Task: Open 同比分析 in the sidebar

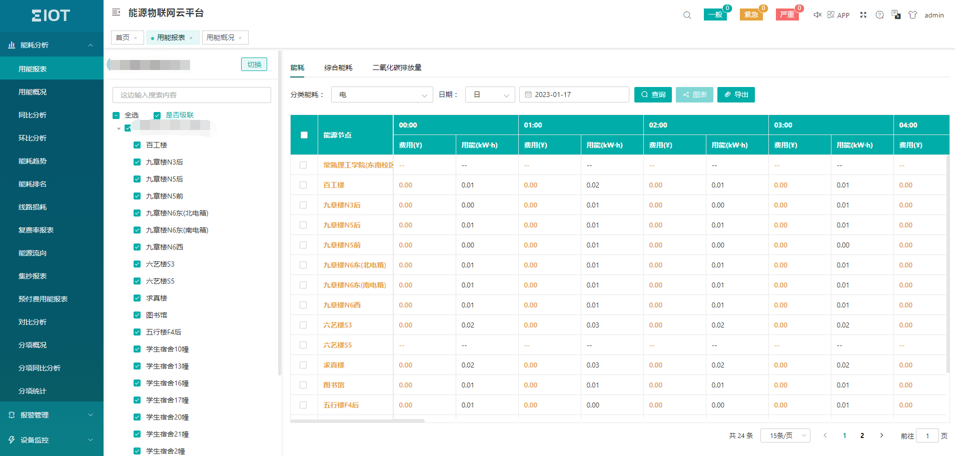Action: (x=52, y=115)
